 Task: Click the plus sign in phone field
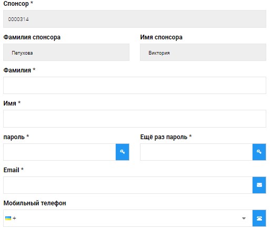[14, 218]
